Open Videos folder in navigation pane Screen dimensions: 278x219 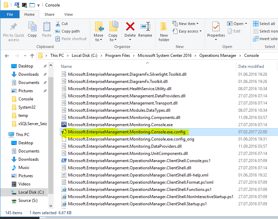[21, 184]
